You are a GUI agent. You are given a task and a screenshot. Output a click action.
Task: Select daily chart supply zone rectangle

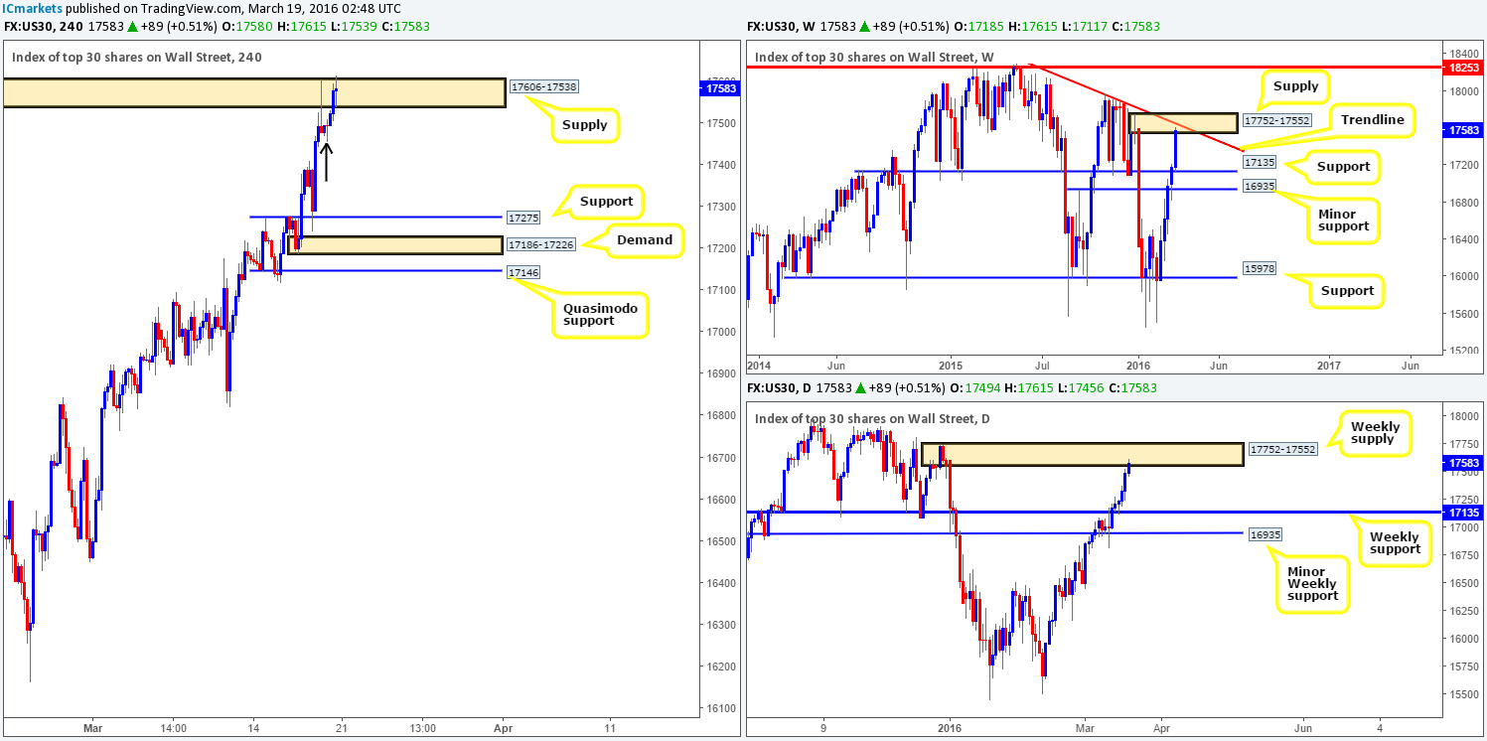1082,454
